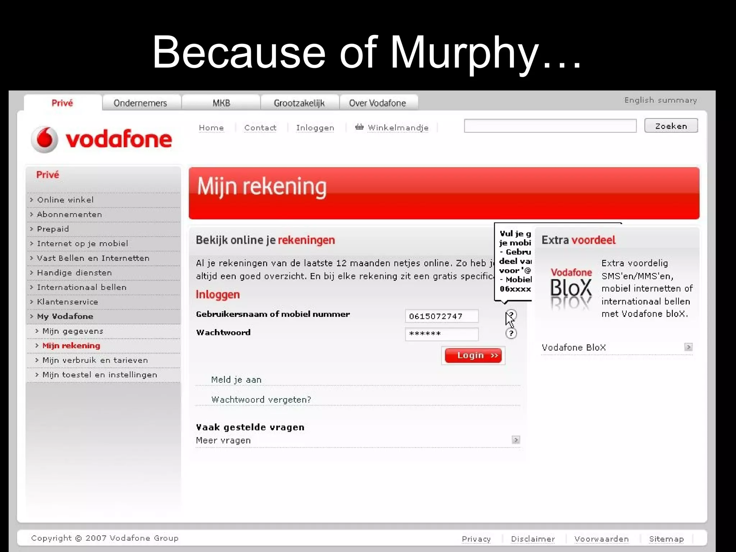Image resolution: width=736 pixels, height=552 pixels.
Task: Open the Meer vragen link
Action: coord(224,441)
